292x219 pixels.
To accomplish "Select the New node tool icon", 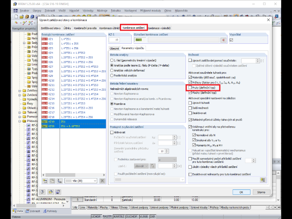I will click(x=17, y=23).
